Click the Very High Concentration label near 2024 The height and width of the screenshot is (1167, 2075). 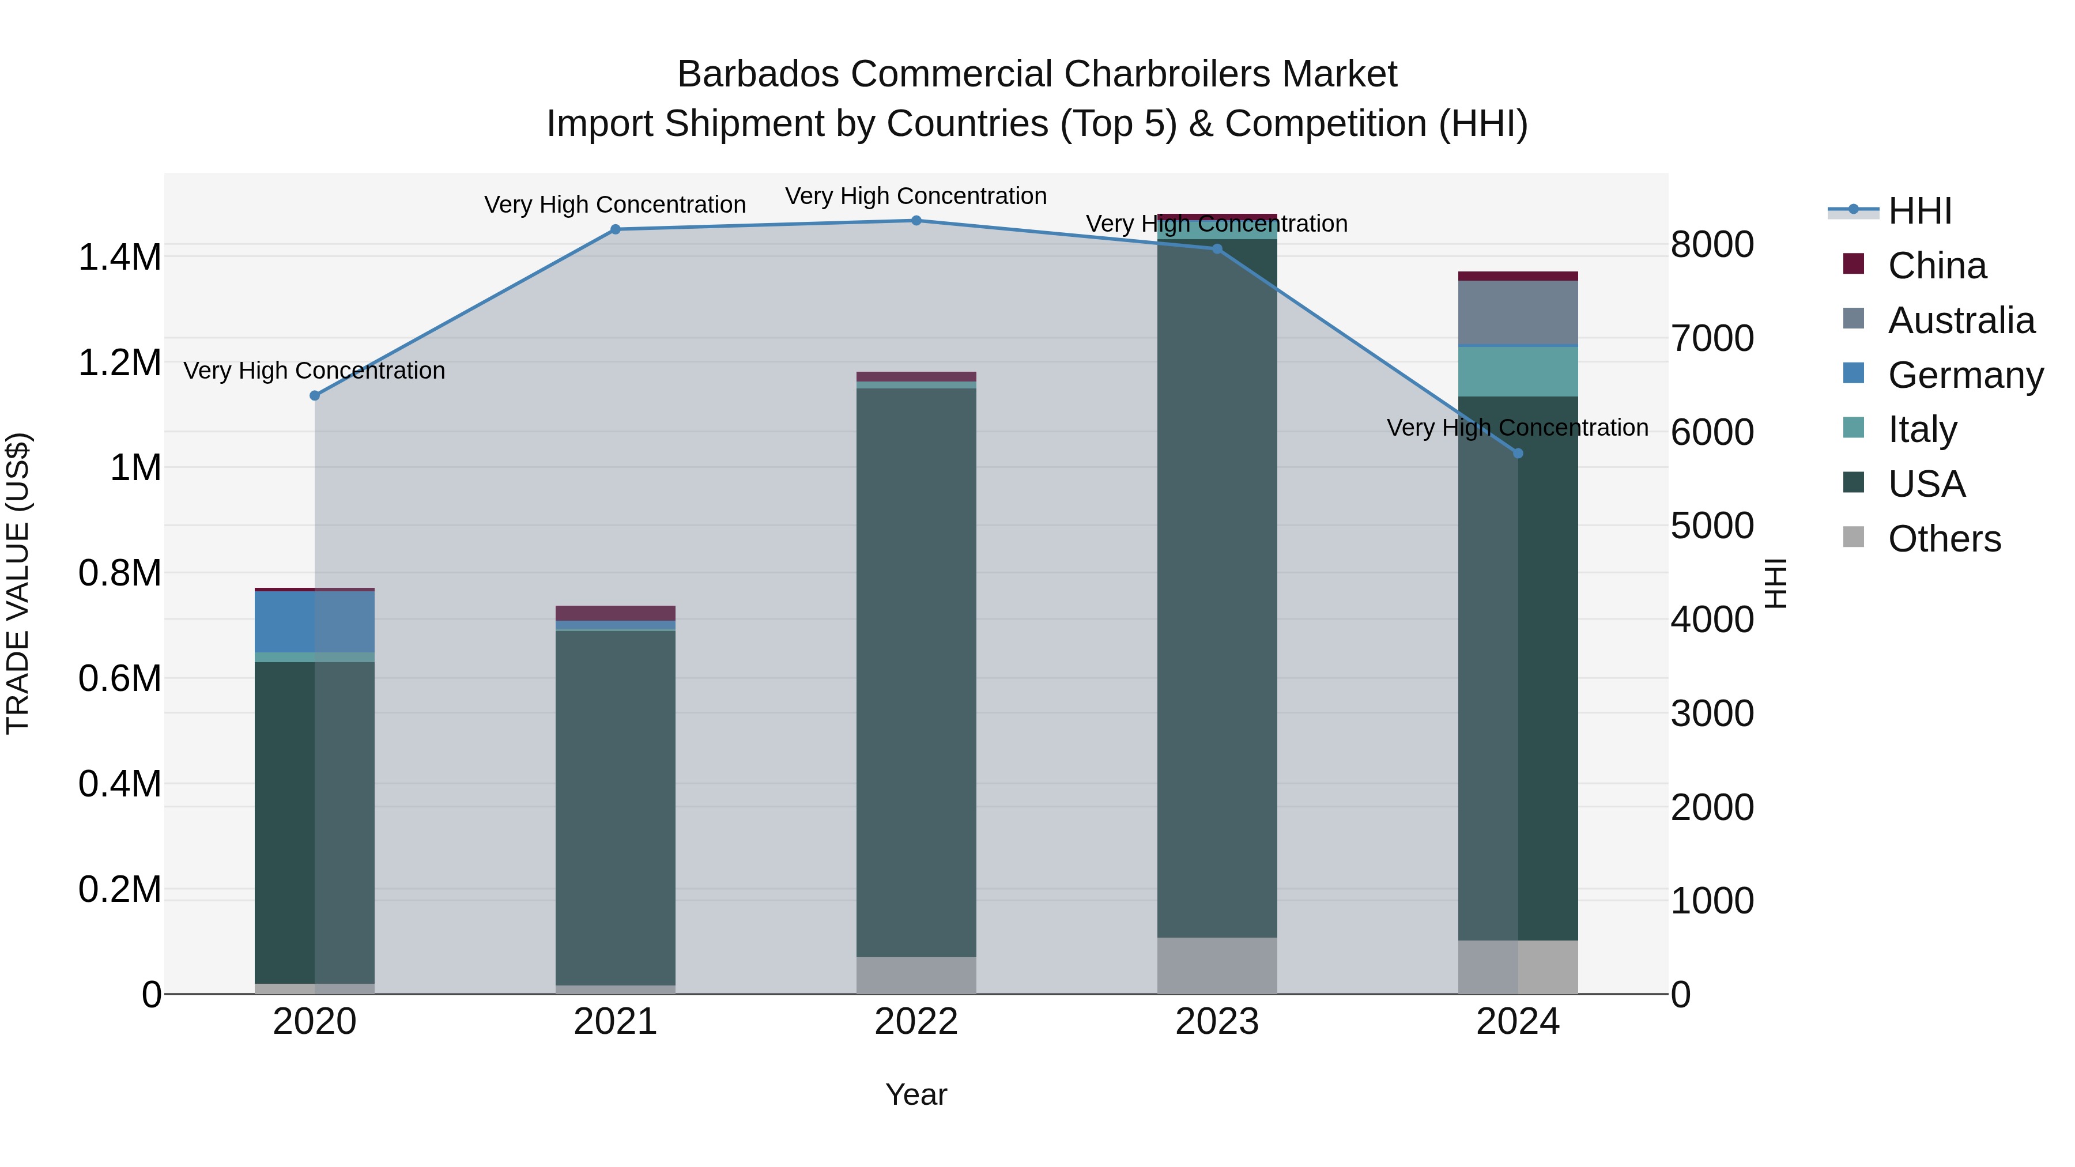click(x=1518, y=428)
